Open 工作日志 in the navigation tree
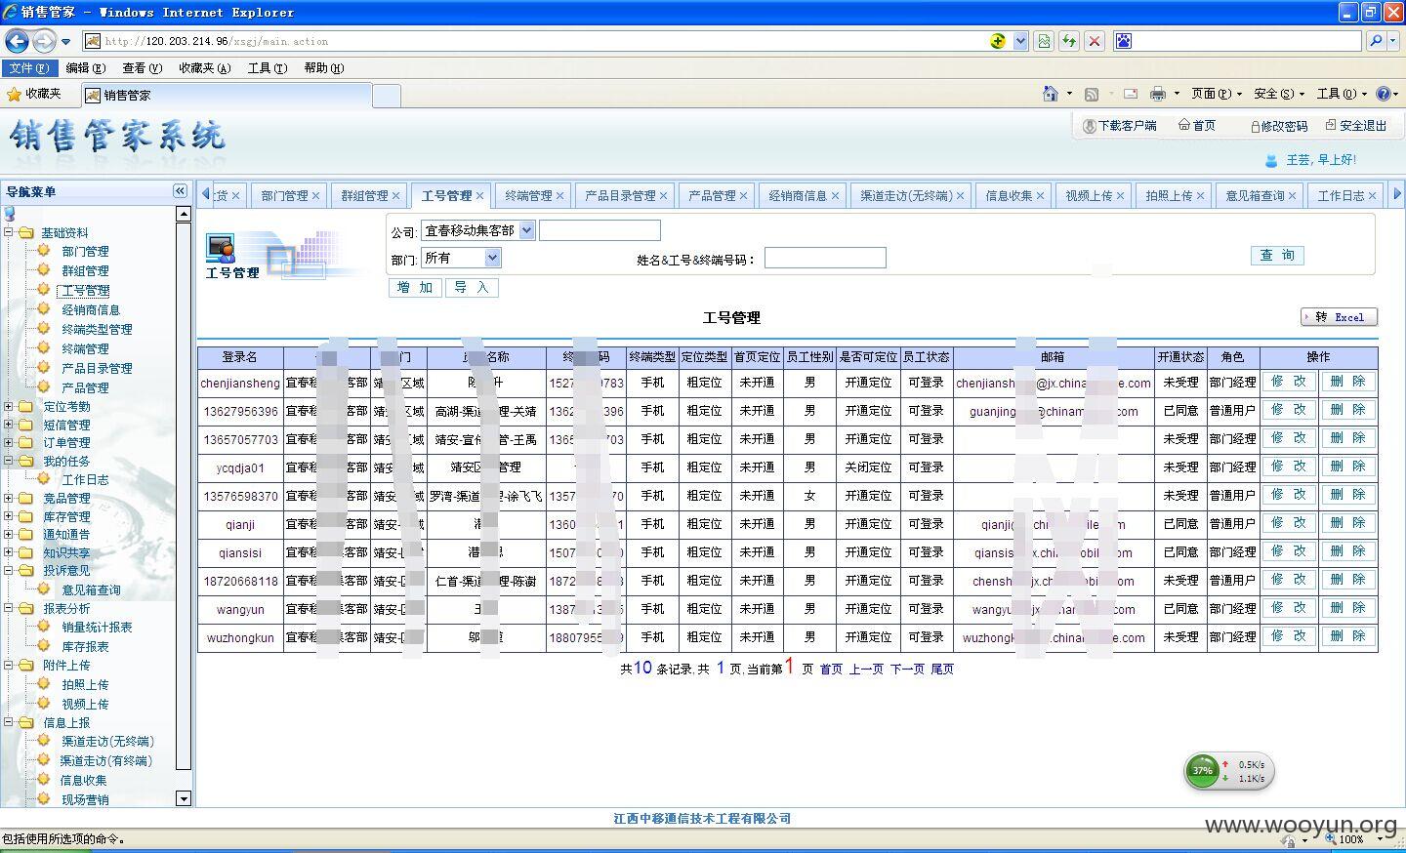Screen dimensions: 1406x853 (85, 480)
